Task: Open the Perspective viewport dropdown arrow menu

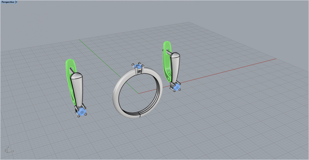Action: tap(16, 2)
